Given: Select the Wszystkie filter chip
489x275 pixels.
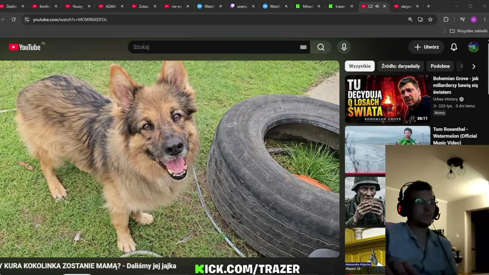Looking at the screenshot, I should point(360,66).
